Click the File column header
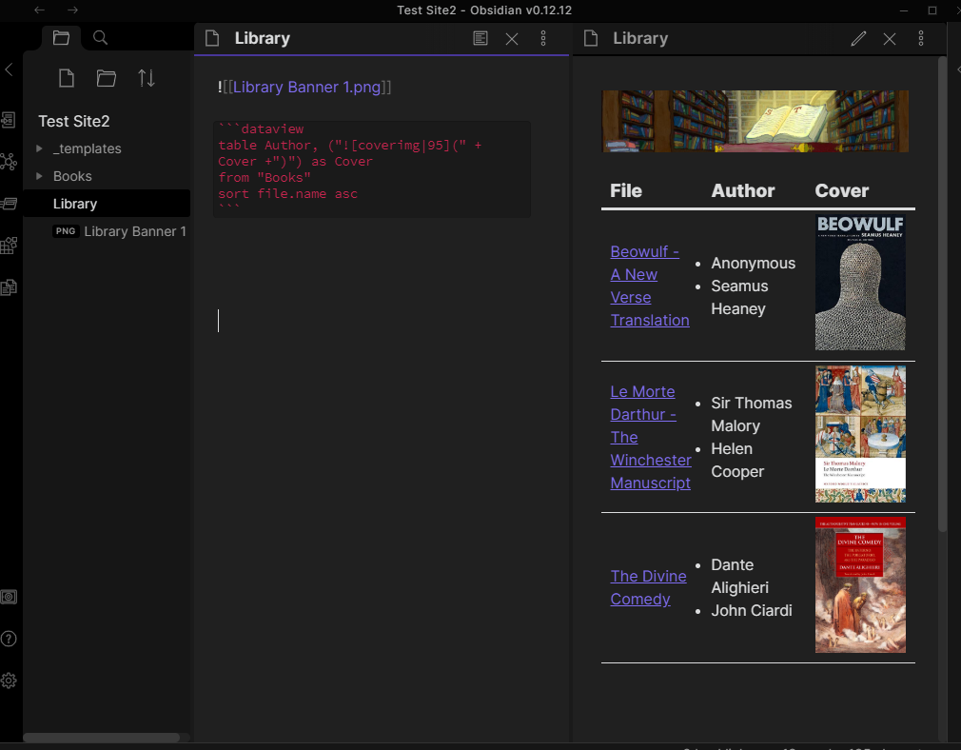 (626, 190)
